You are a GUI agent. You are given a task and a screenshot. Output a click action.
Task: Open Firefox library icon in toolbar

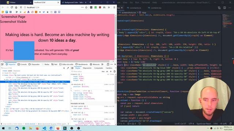tap(104, 7)
